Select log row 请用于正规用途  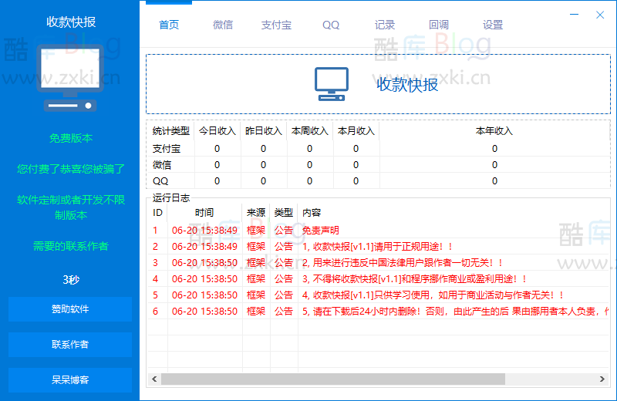tap(378, 246)
